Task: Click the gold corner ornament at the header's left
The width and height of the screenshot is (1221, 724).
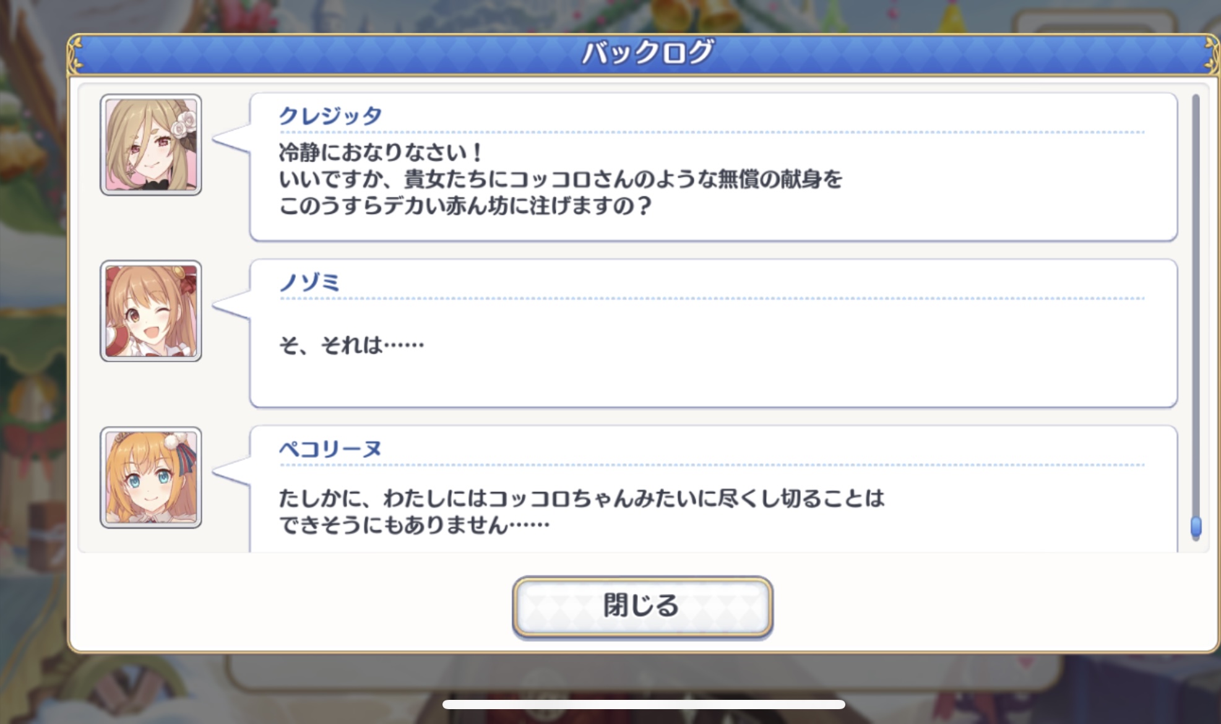Action: 76,54
